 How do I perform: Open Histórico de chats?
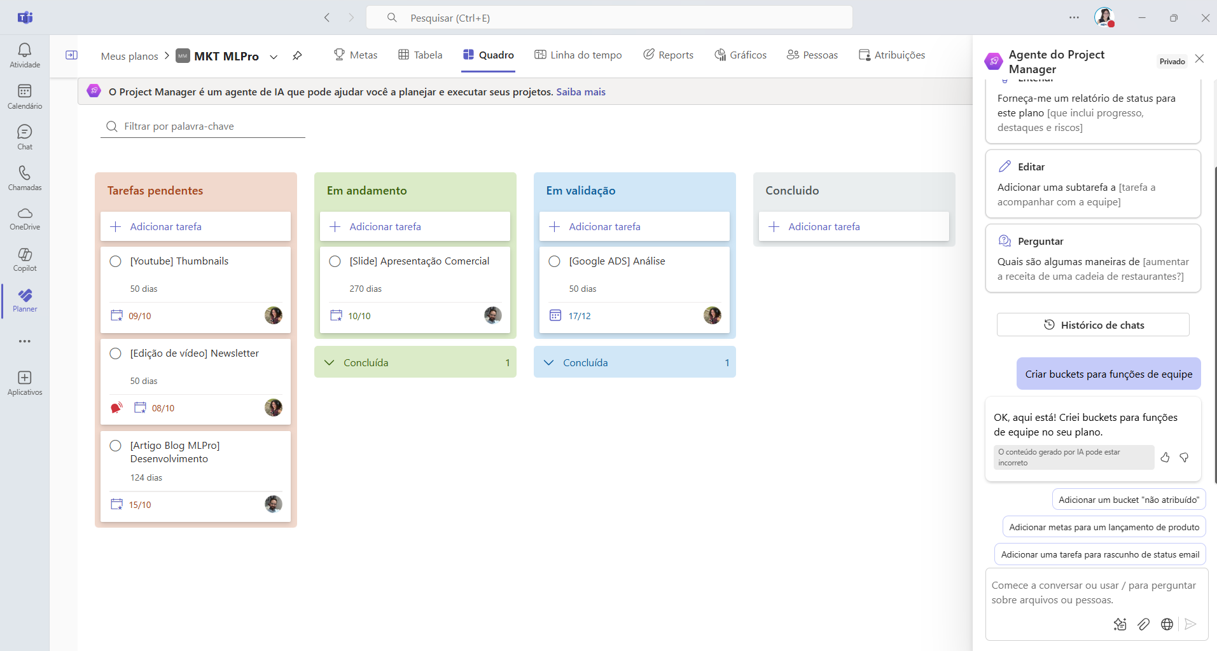(1093, 325)
